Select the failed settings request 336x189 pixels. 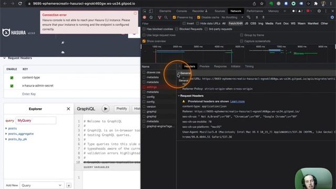(x=152, y=87)
